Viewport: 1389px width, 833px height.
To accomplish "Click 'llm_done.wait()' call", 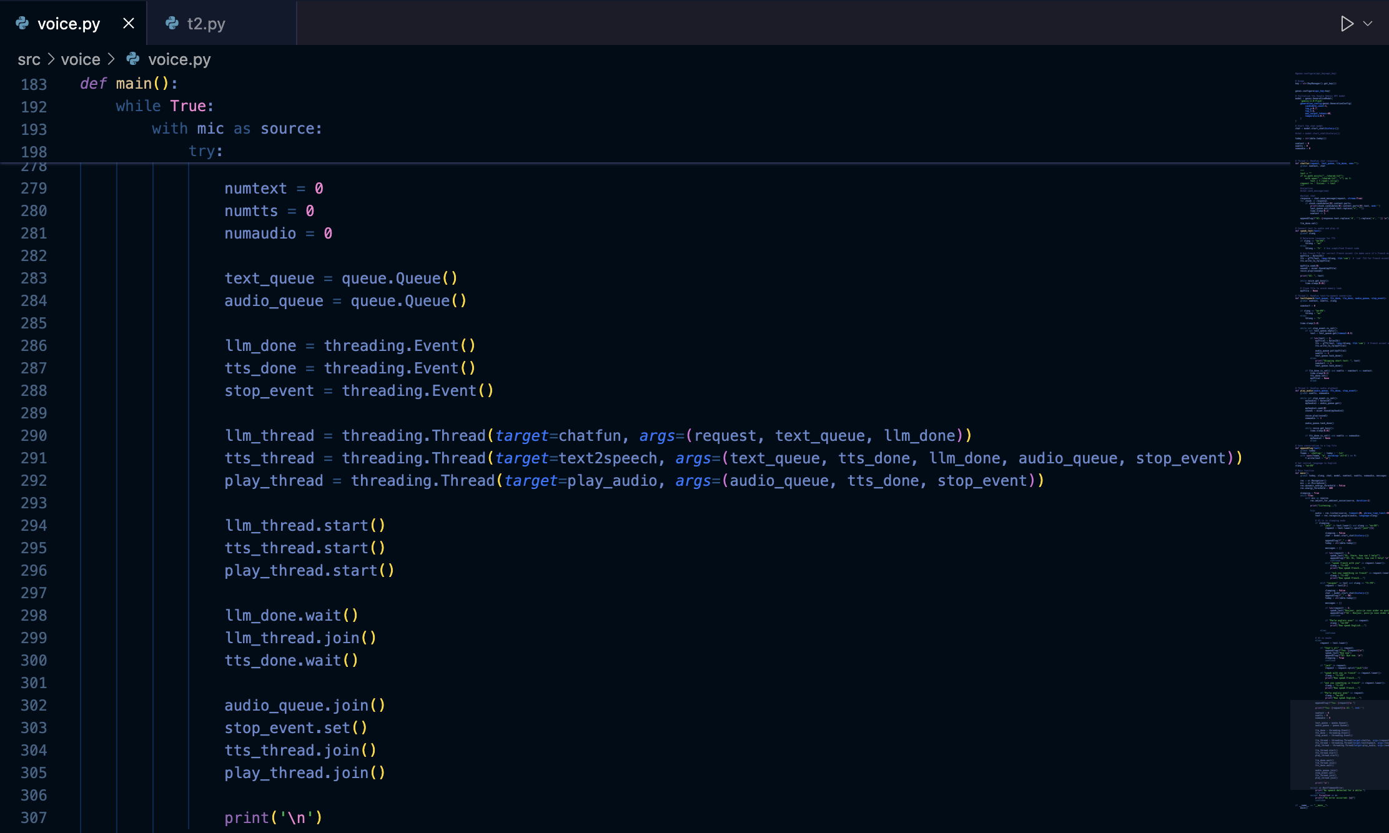I will click(x=292, y=616).
